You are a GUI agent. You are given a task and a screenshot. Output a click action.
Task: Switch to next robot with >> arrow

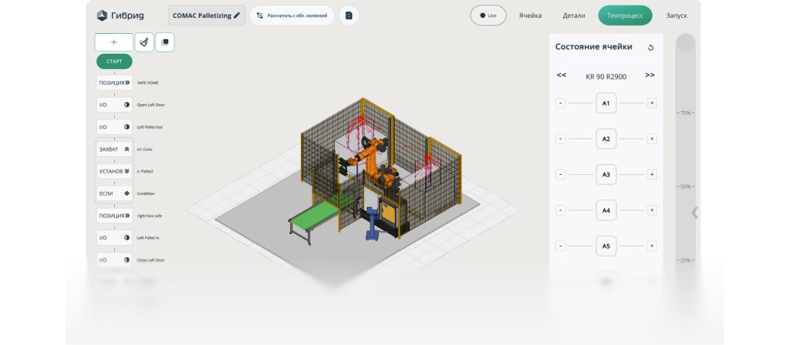(650, 75)
